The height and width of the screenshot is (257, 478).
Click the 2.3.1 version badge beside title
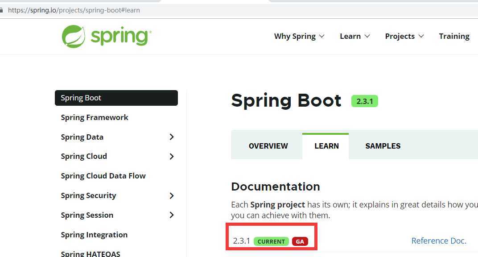point(365,101)
